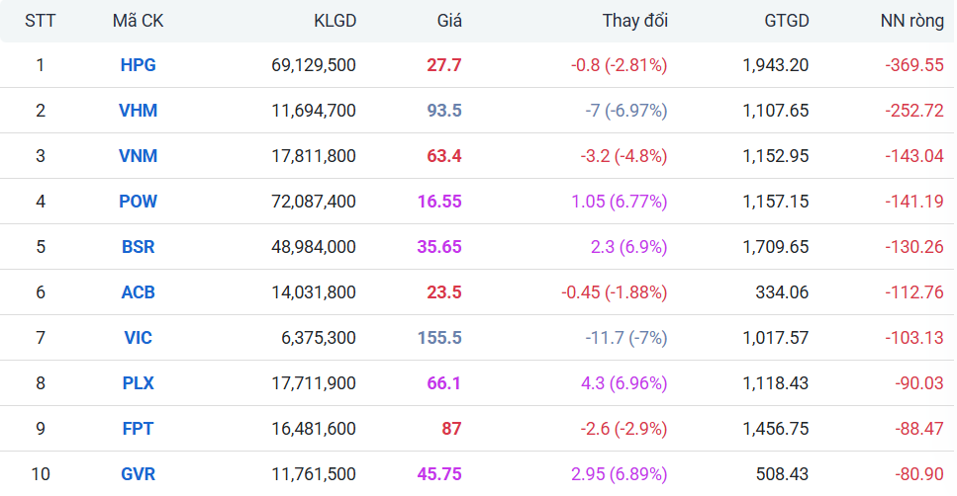
Task: Open the VHM stock ticker link
Action: click(138, 111)
